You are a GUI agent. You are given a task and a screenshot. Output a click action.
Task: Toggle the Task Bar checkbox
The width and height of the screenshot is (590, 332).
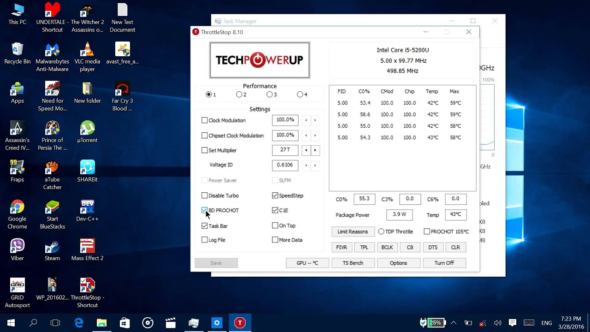coord(205,226)
